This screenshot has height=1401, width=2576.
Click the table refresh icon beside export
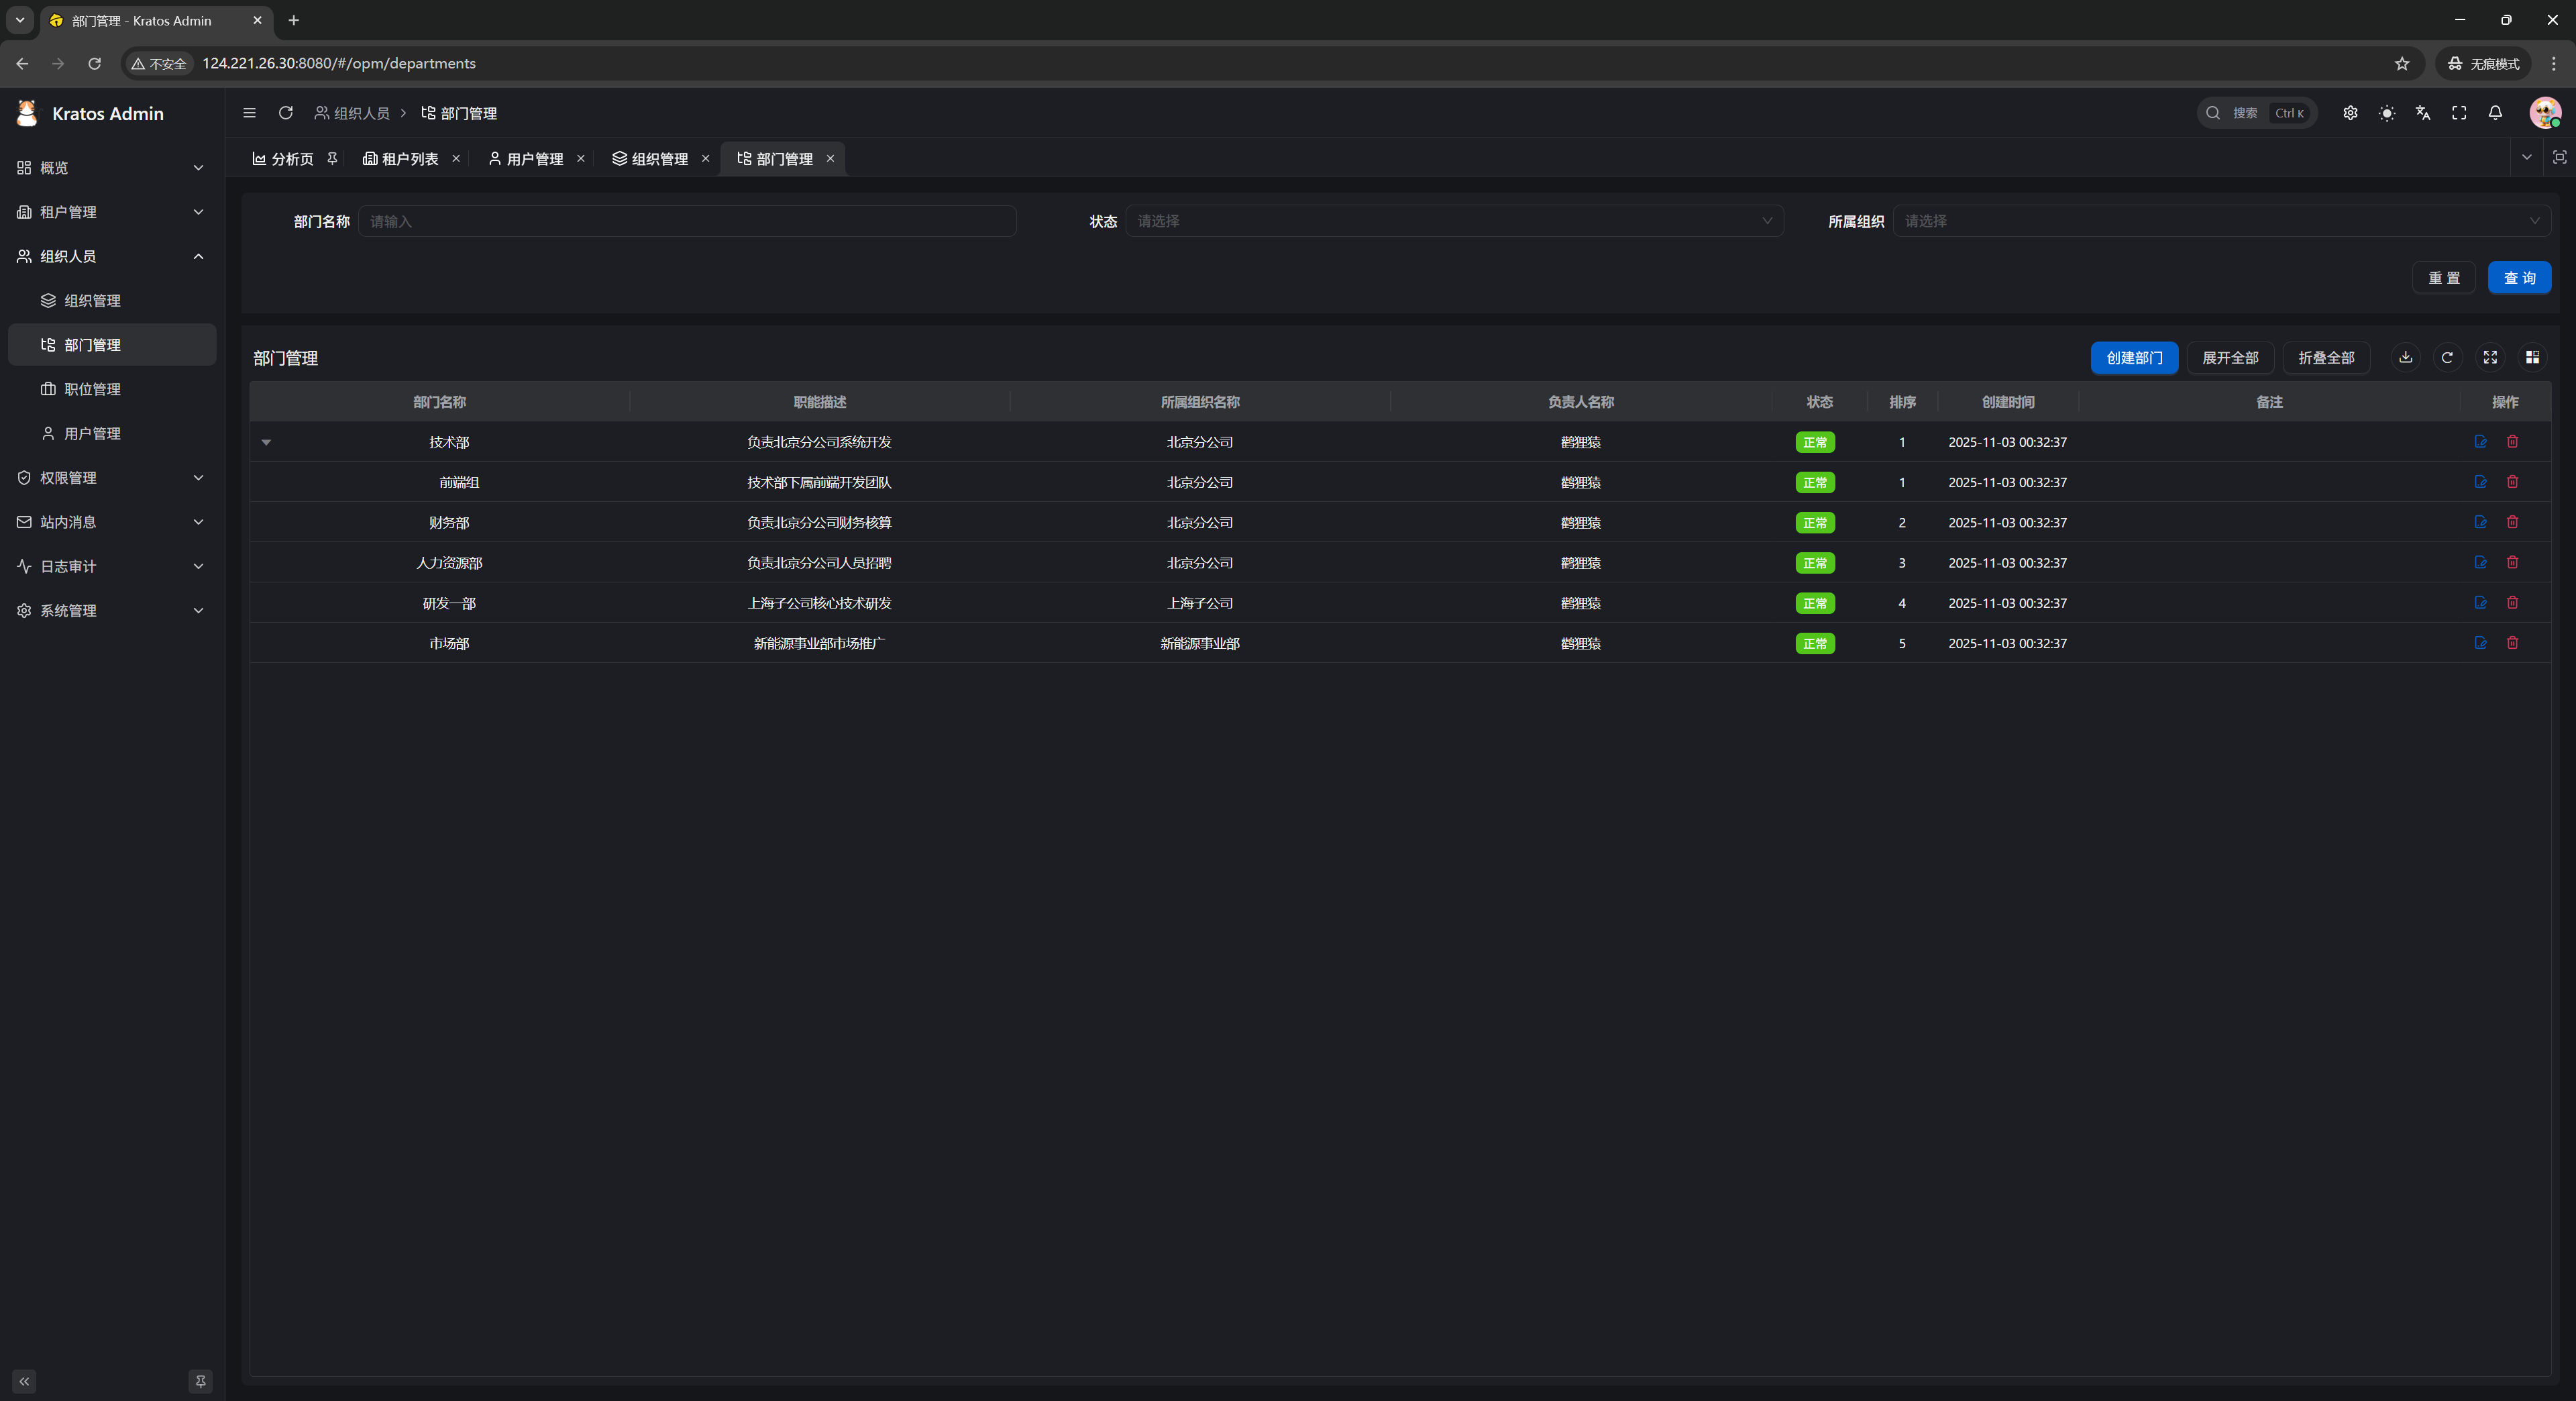click(2447, 357)
